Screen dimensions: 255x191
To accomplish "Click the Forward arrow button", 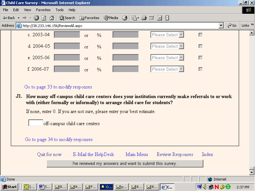I will 25,18.
